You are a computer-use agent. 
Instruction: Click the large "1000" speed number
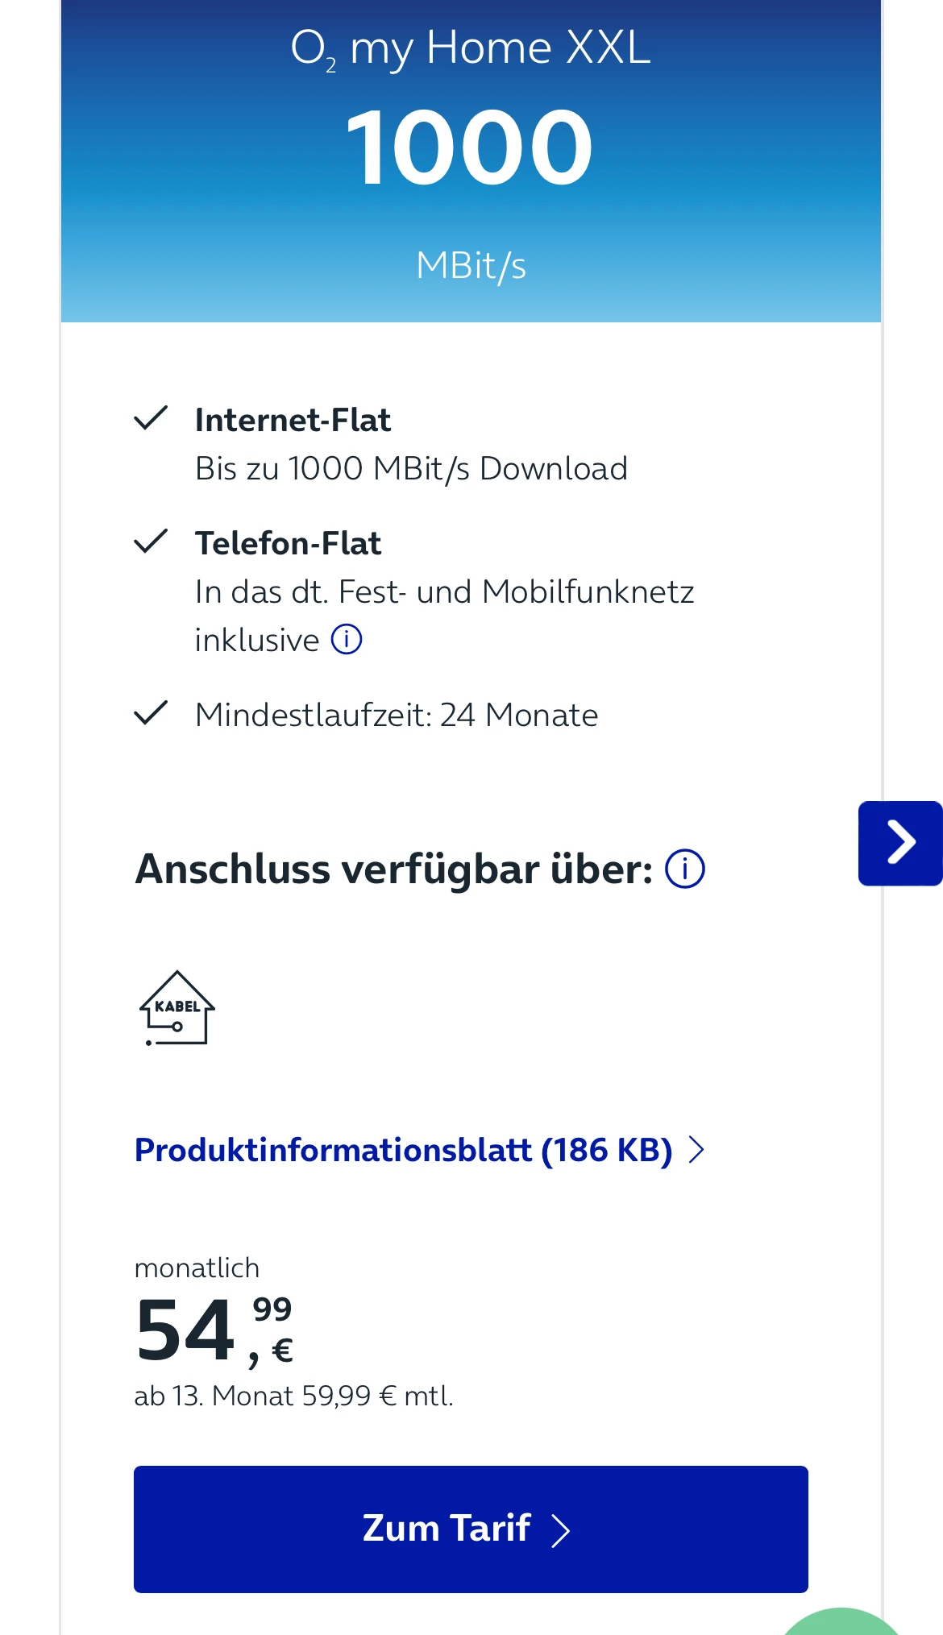469,148
